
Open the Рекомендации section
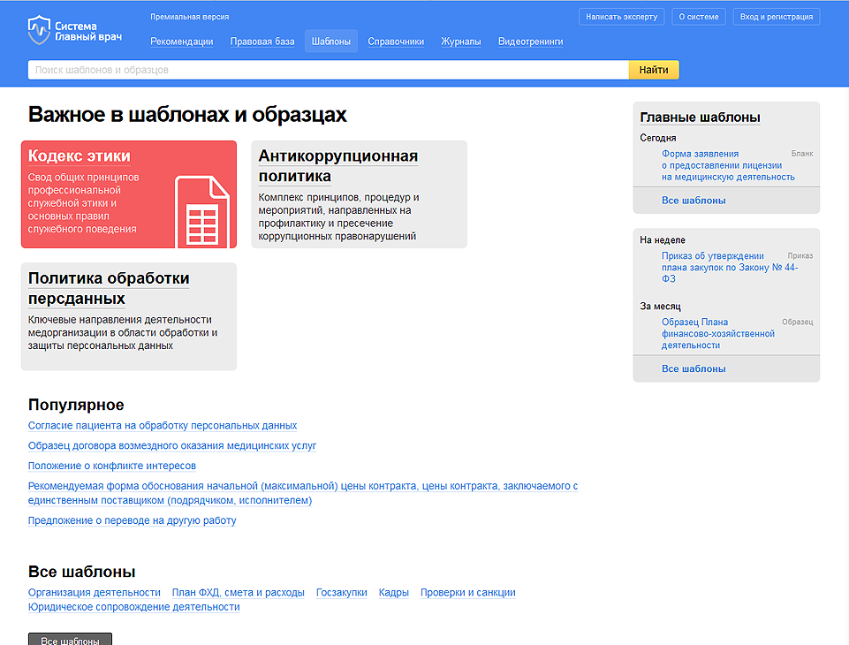pyautogui.click(x=181, y=42)
